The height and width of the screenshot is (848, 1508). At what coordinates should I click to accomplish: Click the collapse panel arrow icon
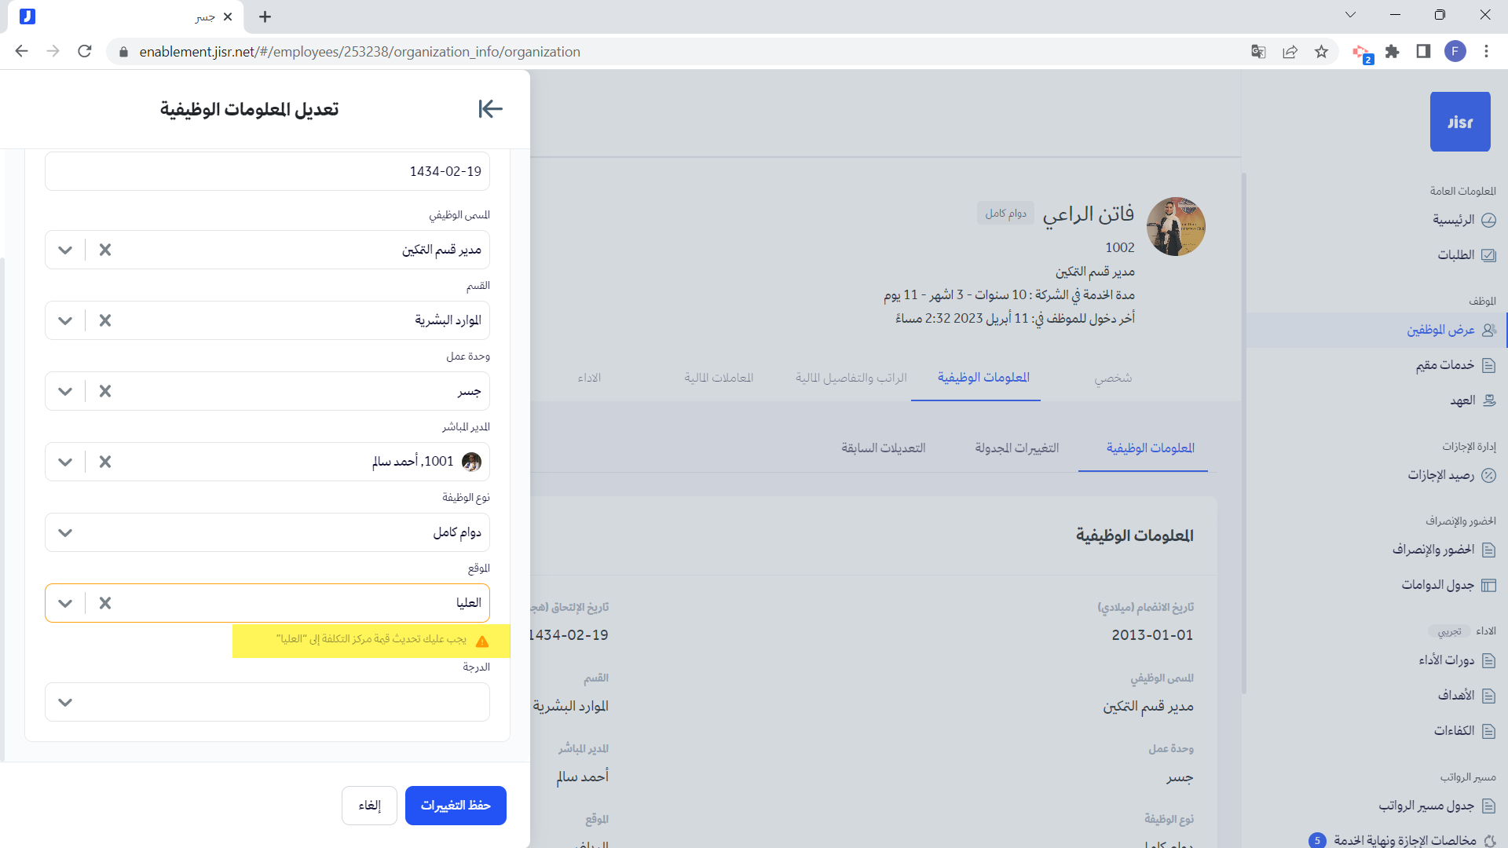point(490,109)
